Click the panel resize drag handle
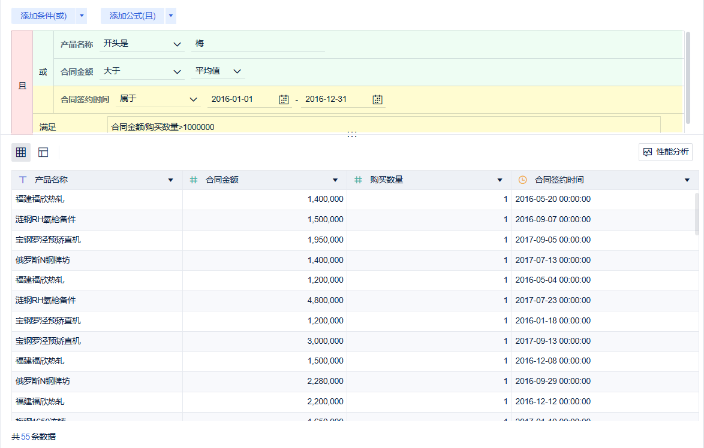 [x=352, y=135]
